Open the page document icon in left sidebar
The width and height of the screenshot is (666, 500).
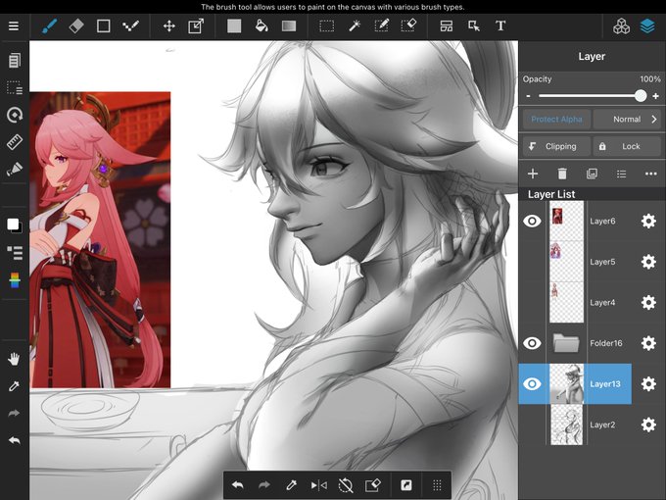point(14,61)
